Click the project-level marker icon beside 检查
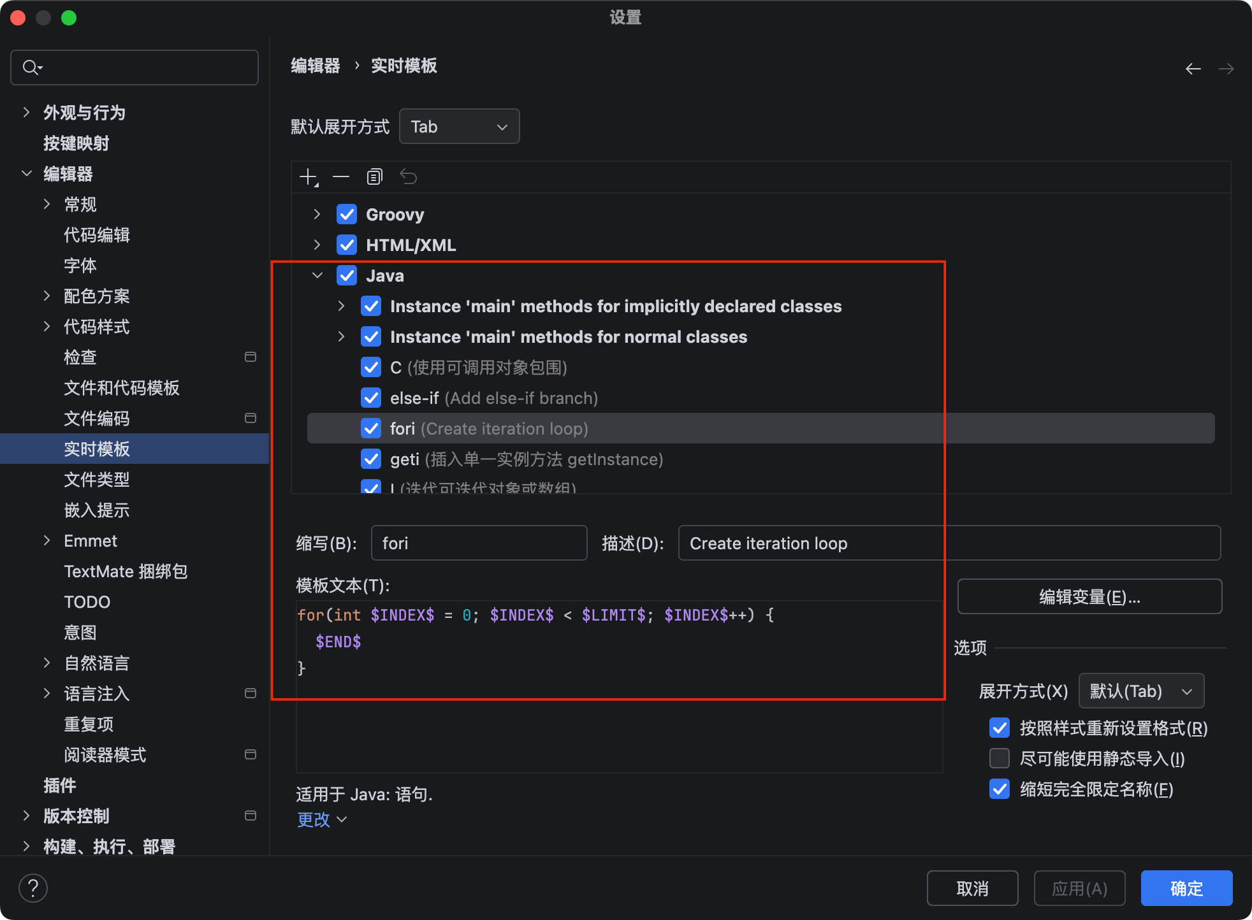The image size is (1252, 920). pyautogui.click(x=251, y=357)
